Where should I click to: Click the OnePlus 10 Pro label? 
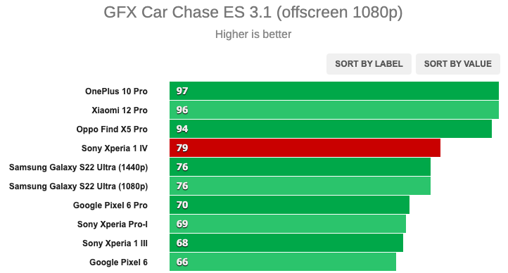(x=116, y=91)
